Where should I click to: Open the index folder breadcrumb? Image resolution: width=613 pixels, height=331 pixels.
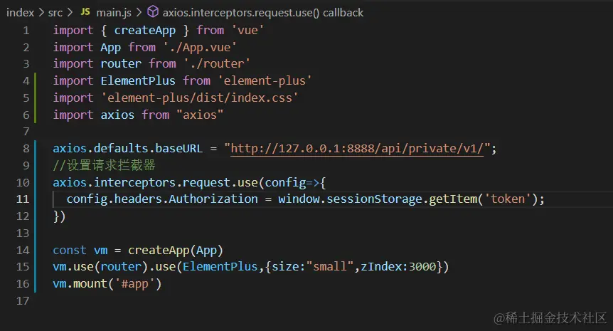(20, 12)
